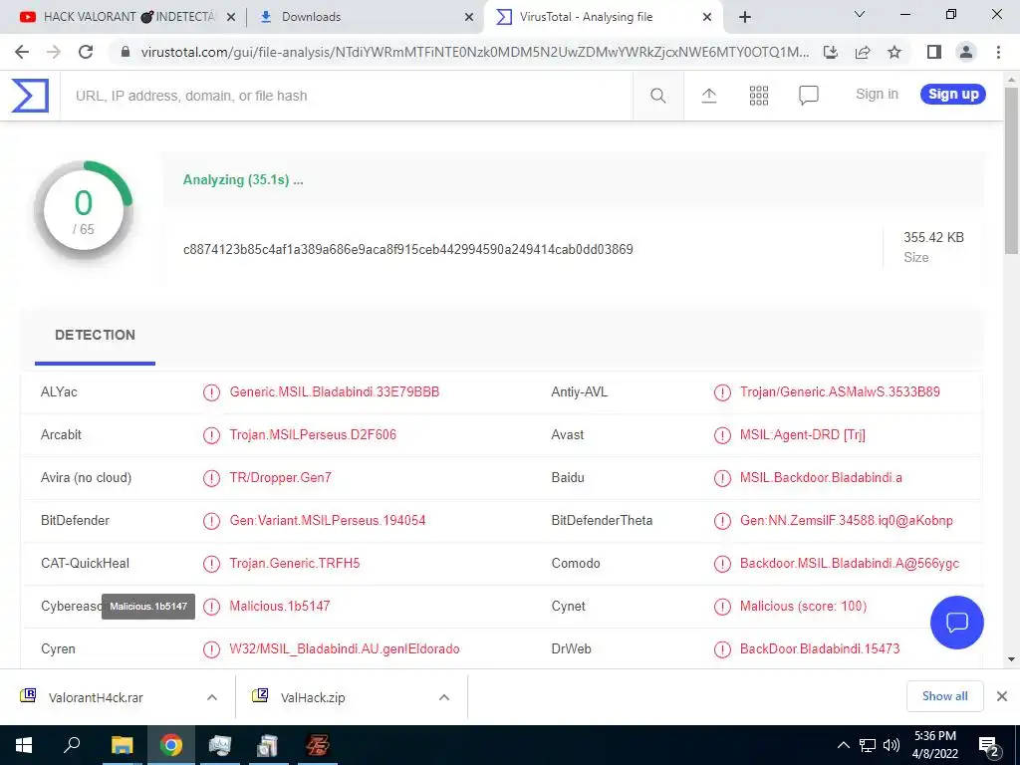Screen dimensions: 1020x765
Task: Open Windows Start menu
Action: point(24,745)
